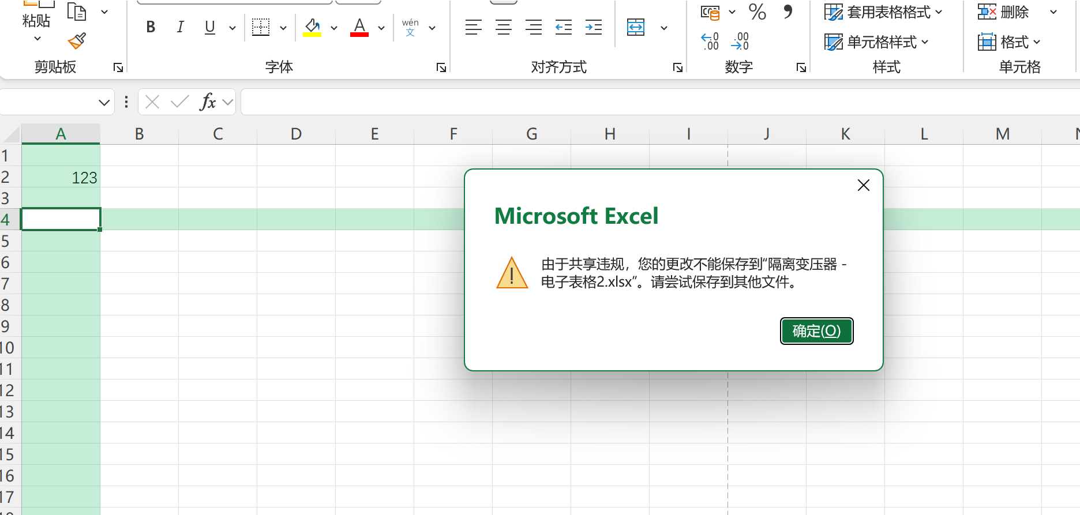Image resolution: width=1080 pixels, height=515 pixels.
Task: Apply yellow fill color bucket
Action: pyautogui.click(x=312, y=27)
